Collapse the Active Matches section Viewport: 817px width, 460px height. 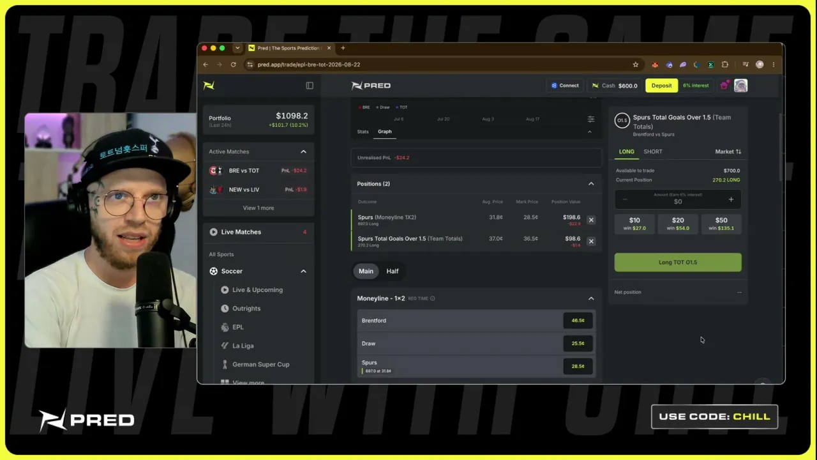click(303, 151)
